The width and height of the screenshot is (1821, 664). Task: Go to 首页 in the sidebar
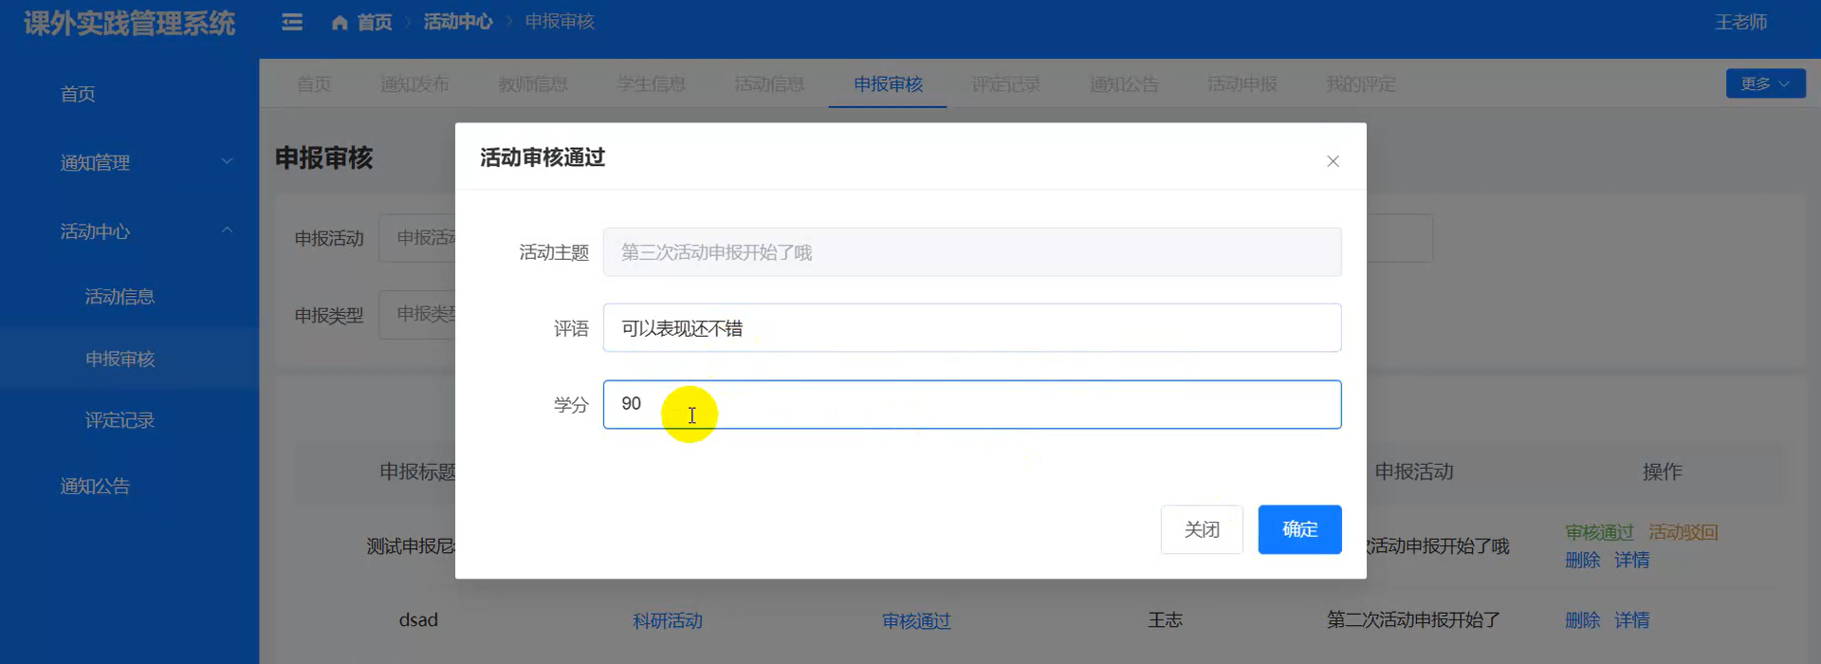[78, 94]
